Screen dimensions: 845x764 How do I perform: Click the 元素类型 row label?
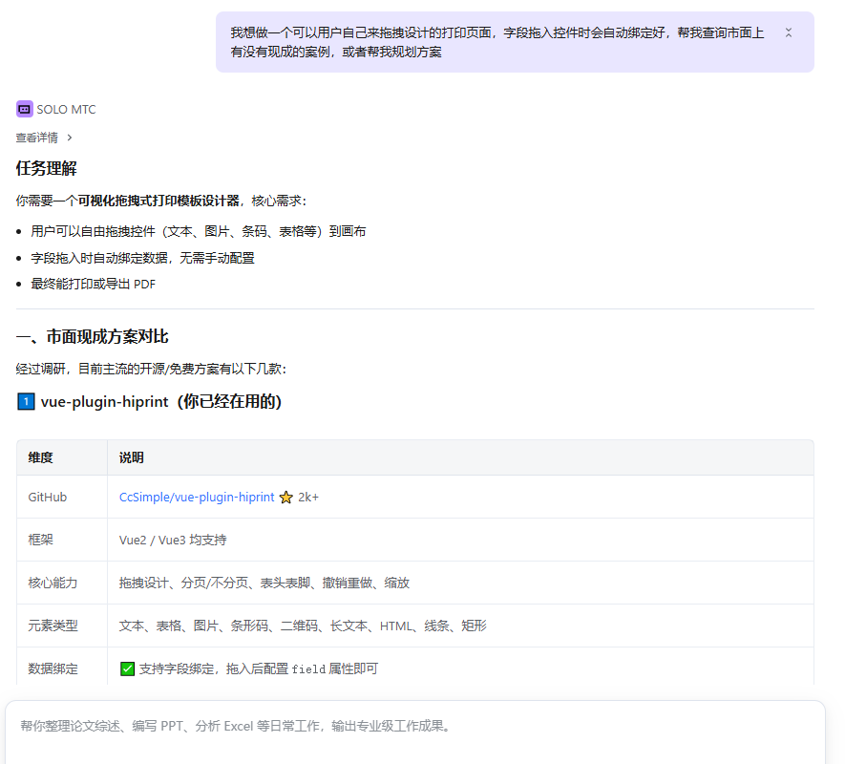pyautogui.click(x=53, y=626)
